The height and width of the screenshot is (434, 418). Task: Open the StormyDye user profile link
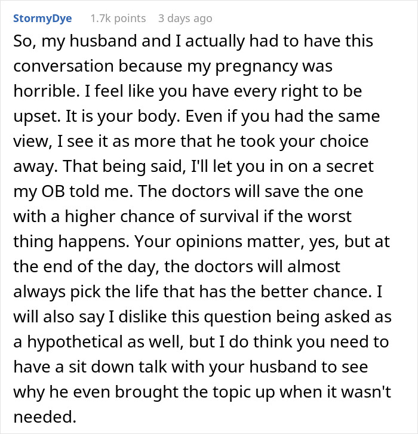click(x=42, y=19)
